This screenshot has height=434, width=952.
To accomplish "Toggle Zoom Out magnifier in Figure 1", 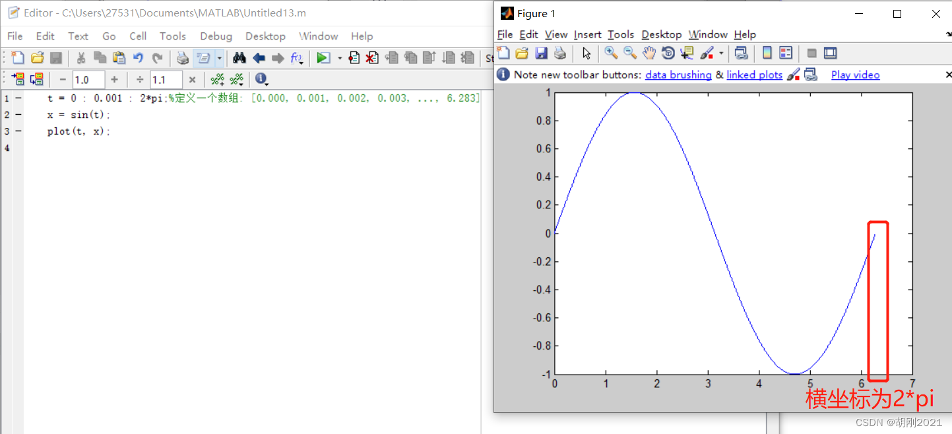I will click(630, 53).
